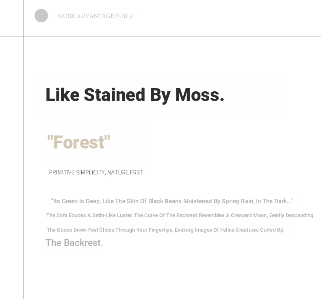Click the word Stained in the heading

coord(115,95)
